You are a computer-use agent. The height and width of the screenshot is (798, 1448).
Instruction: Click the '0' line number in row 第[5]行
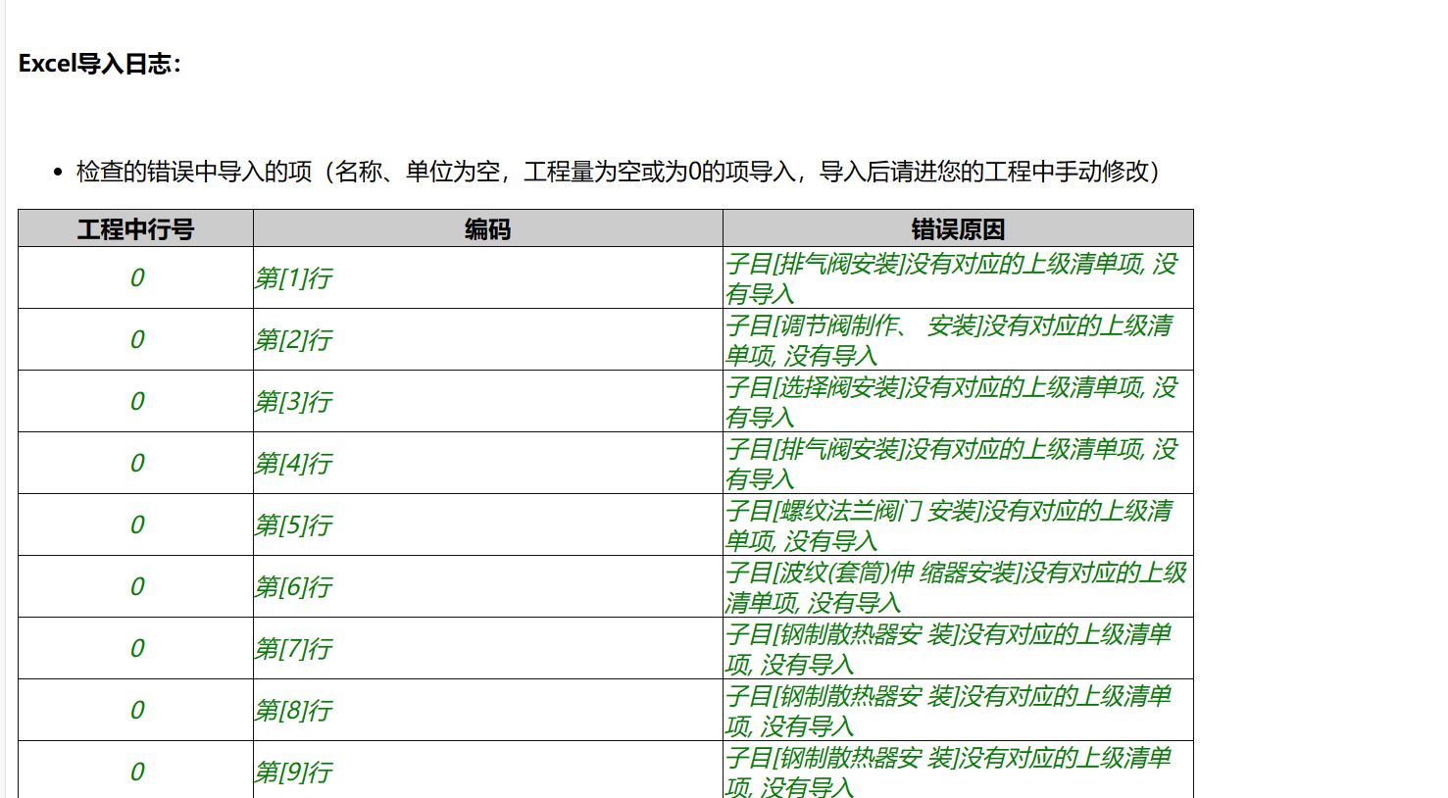coord(137,525)
